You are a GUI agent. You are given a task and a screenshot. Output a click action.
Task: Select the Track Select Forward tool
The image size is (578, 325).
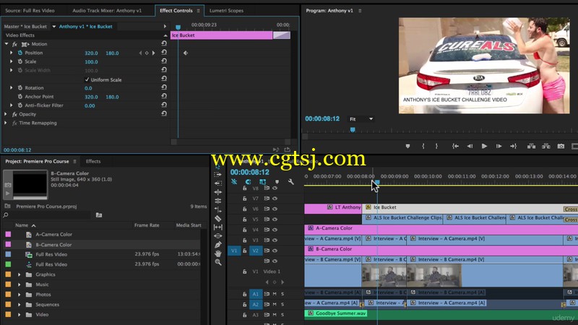218,174
